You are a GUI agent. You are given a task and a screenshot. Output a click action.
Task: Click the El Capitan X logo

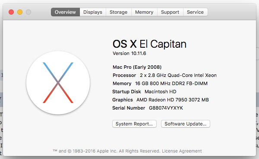(x=58, y=83)
